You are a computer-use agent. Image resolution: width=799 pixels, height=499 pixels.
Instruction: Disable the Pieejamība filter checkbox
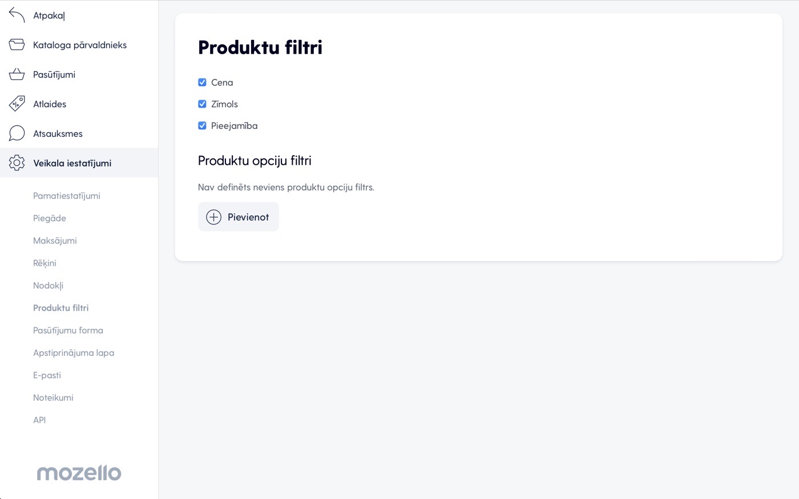pyautogui.click(x=202, y=125)
